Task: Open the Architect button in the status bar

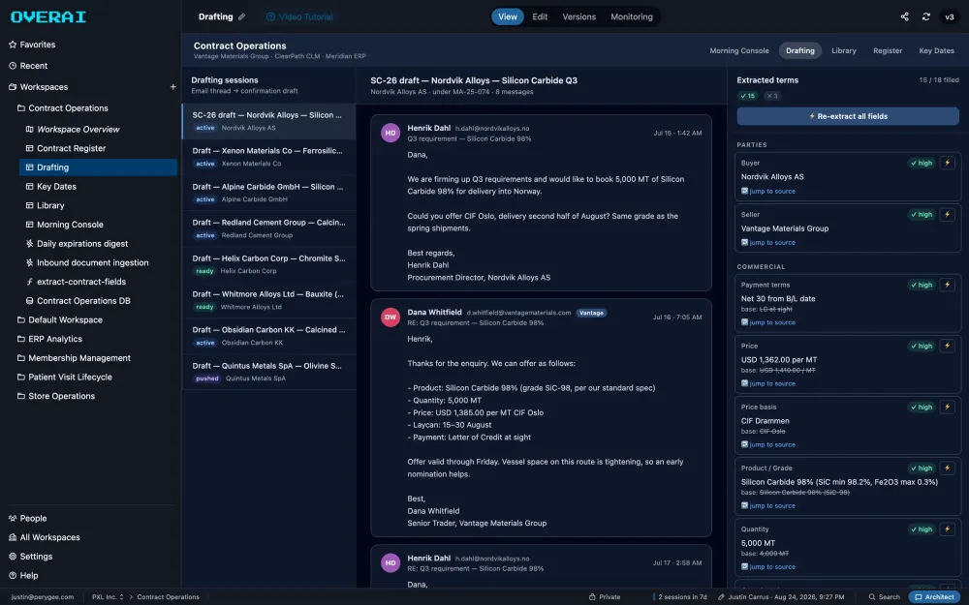Action: 934,597
